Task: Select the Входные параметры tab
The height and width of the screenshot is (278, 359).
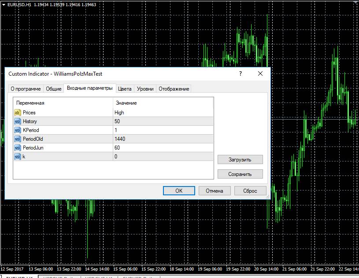Action: (90, 88)
